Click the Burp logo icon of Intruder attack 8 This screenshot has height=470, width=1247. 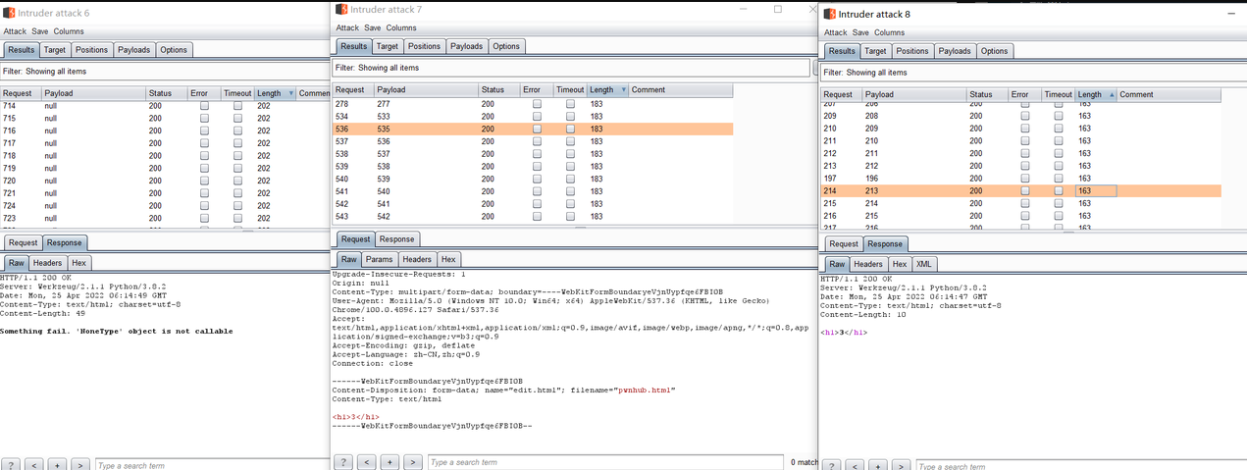pos(829,14)
